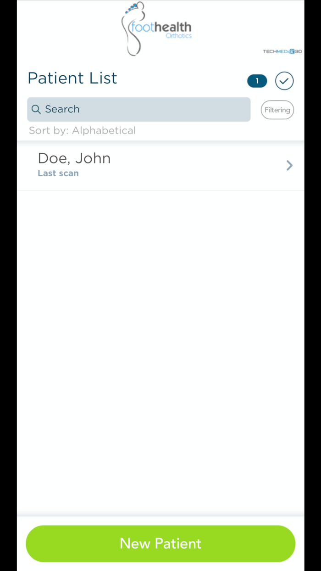Change the Sort by: Alphabetical option
The height and width of the screenshot is (571, 321).
[82, 130]
